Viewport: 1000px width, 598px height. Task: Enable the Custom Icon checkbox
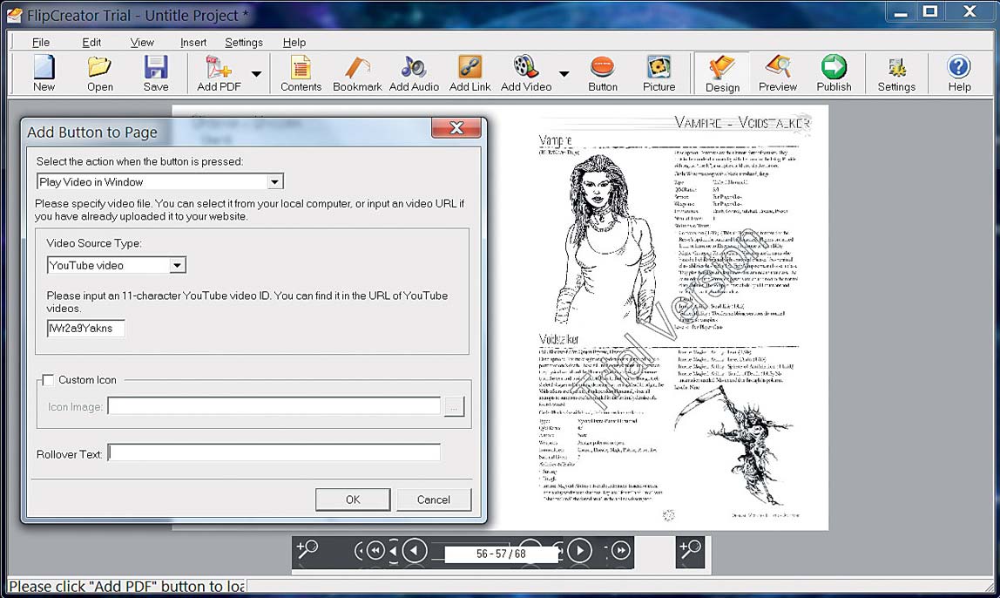(48, 380)
